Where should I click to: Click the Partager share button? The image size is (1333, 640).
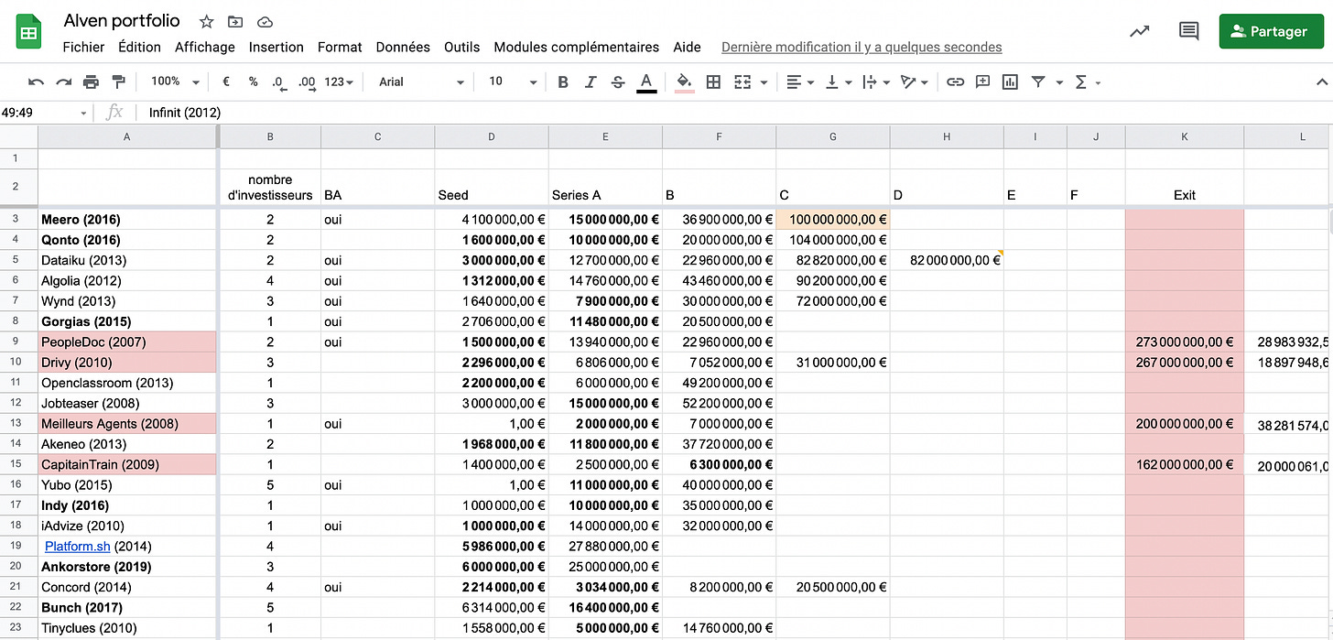tap(1272, 31)
